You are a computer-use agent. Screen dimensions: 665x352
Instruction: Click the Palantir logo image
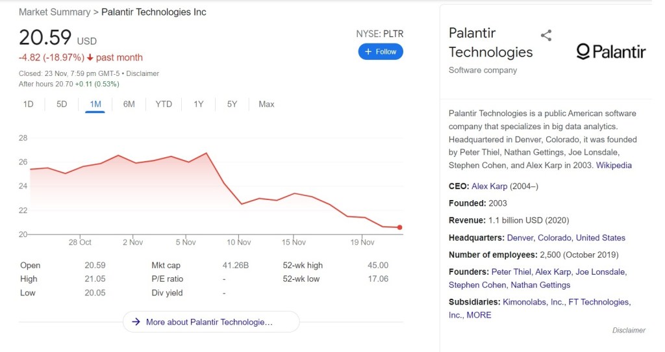[x=610, y=51]
